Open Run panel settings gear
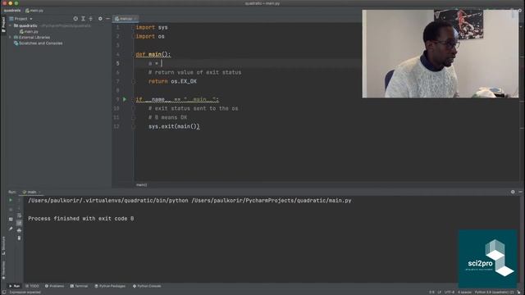 (513, 192)
